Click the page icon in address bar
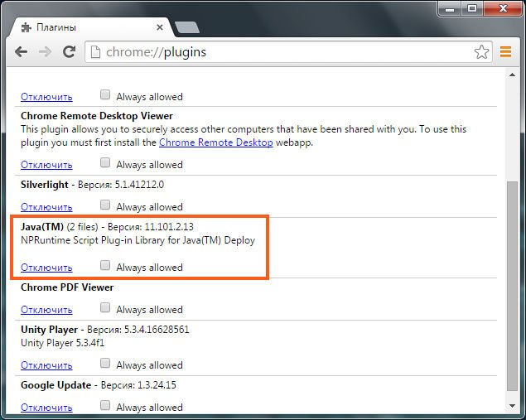 click(95, 52)
